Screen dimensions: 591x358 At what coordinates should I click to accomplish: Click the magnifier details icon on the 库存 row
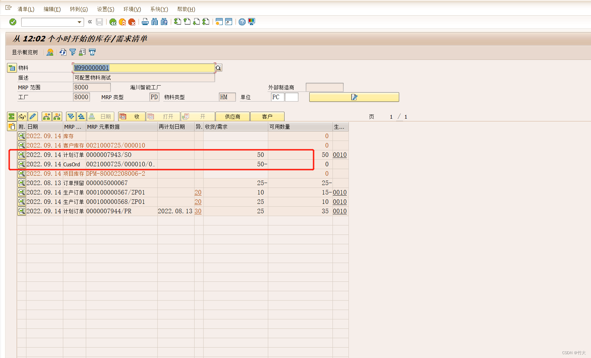click(x=21, y=136)
